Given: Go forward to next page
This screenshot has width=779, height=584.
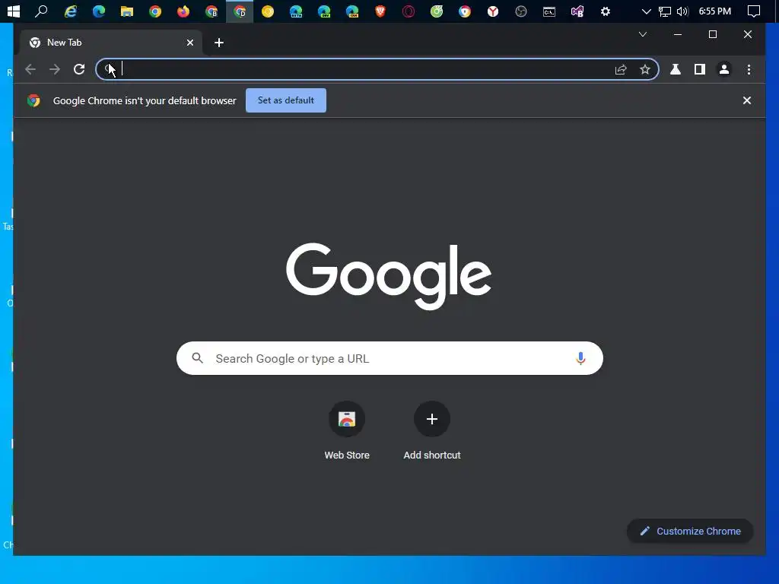Looking at the screenshot, I should [55, 69].
